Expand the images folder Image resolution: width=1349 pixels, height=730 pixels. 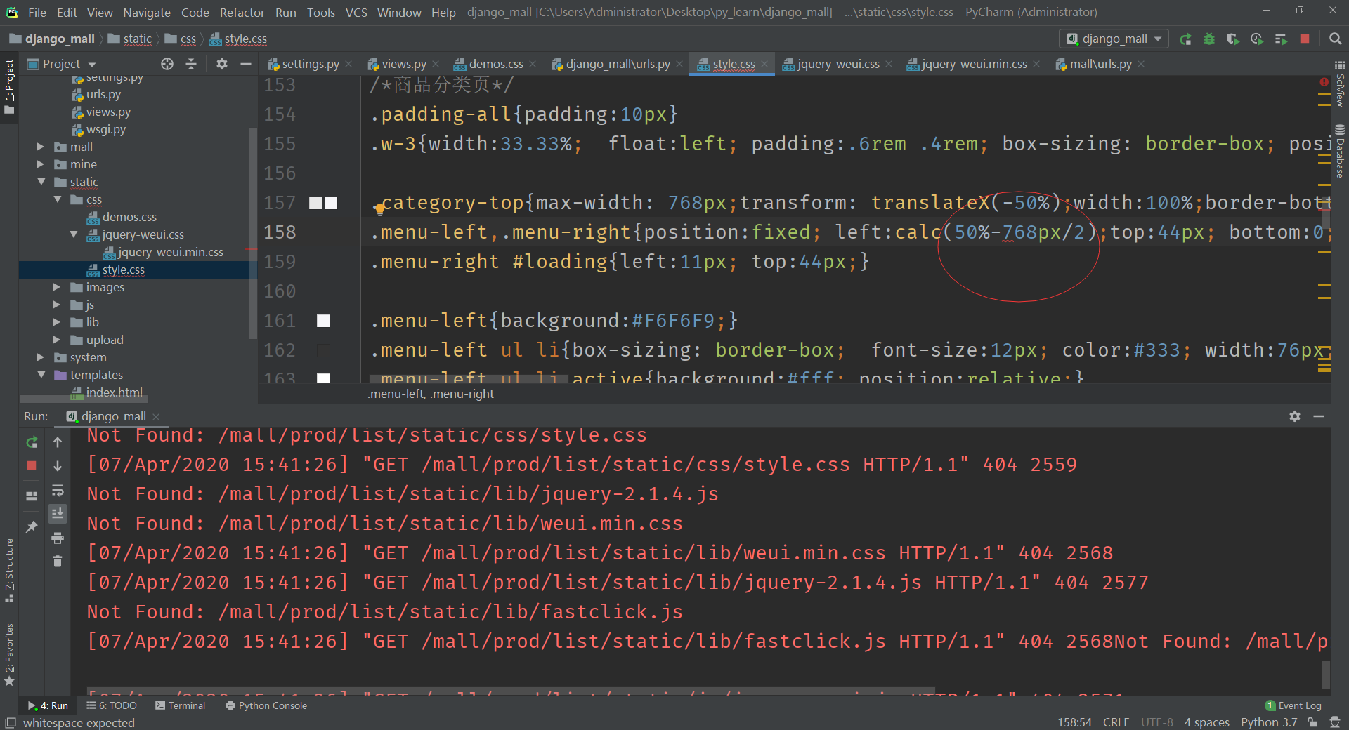[56, 287]
